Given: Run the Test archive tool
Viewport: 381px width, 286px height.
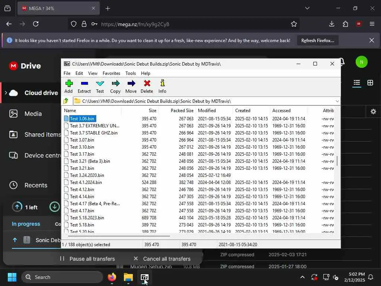Looking at the screenshot, I should [x=100, y=86].
